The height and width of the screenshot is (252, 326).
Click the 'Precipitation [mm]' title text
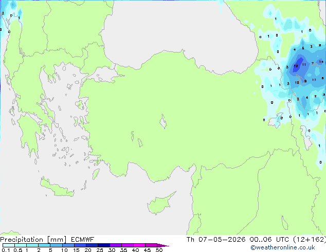33,240
